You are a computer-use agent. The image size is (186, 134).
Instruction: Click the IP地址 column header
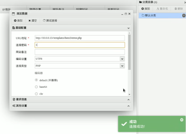[8, 9]
